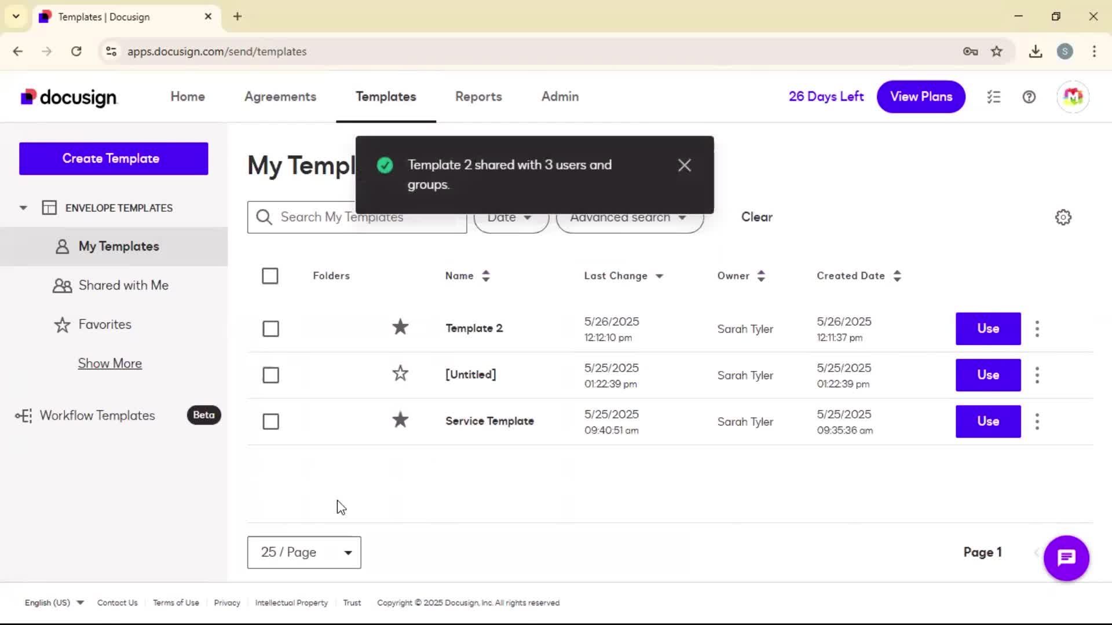The width and height of the screenshot is (1112, 625).
Task: Open more actions for [Untitled] template
Action: (1037, 375)
